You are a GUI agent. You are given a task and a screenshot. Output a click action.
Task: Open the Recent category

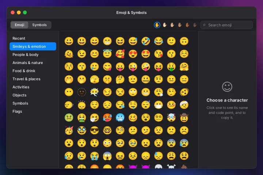pyautogui.click(x=33, y=38)
